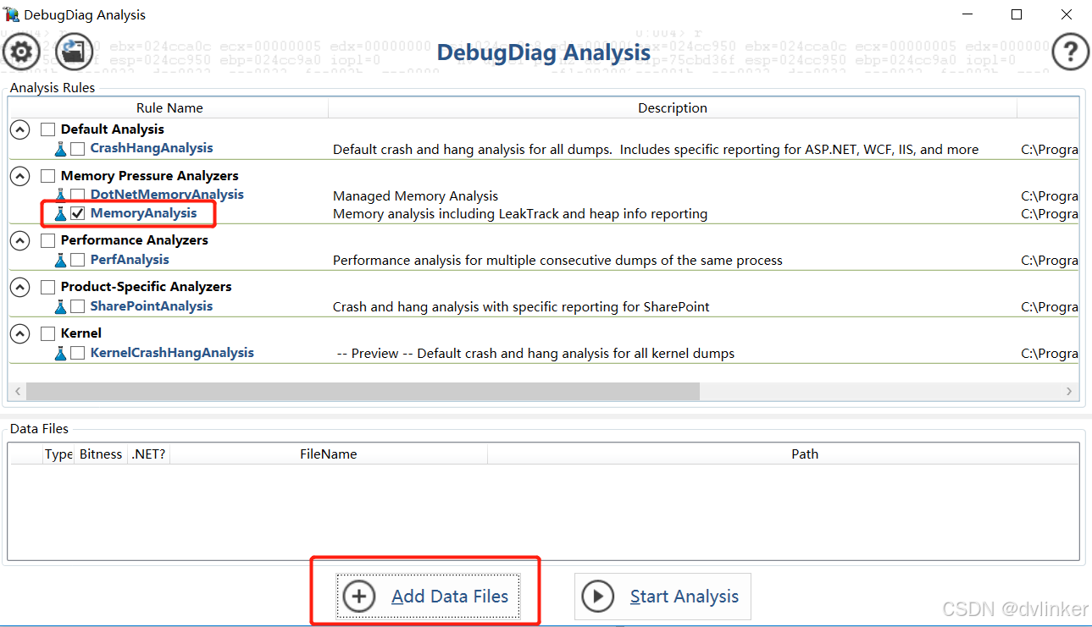
Task: Click the scrollbar right arrow in Analysis Rules
Action: click(x=1069, y=391)
